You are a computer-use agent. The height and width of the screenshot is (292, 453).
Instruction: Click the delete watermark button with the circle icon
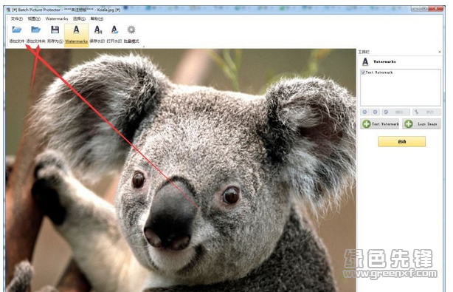click(395, 112)
